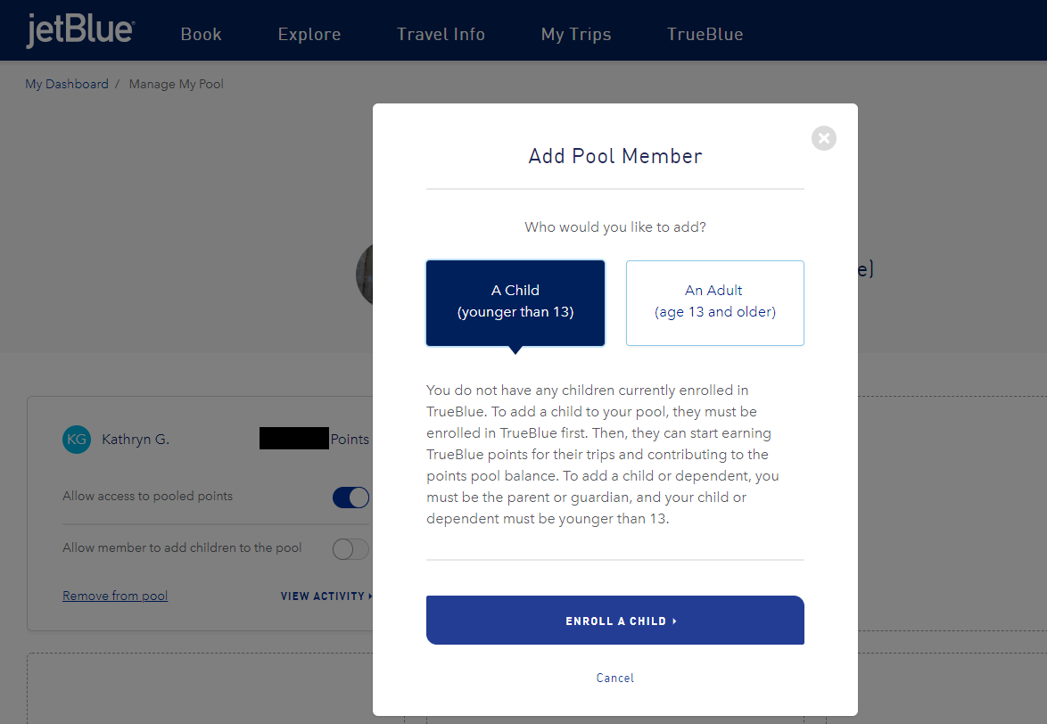Screen dimensions: 1047x724
Task: Click the profile photo behind the dialog
Action: (364, 274)
